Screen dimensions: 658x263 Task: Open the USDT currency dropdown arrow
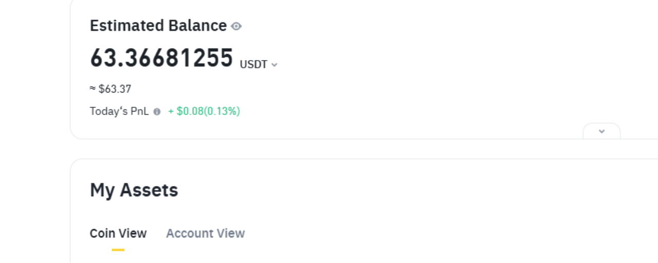(275, 65)
